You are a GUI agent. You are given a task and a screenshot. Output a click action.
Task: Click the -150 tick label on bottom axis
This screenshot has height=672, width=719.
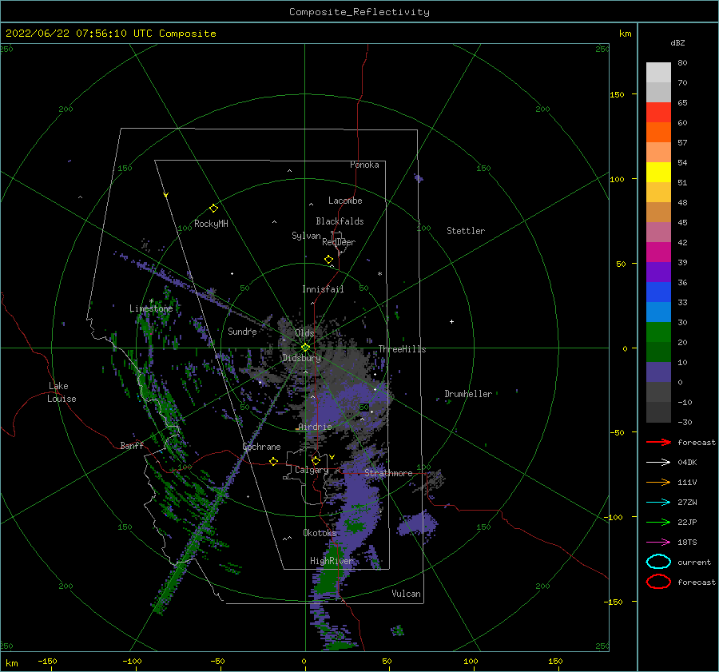(47, 661)
